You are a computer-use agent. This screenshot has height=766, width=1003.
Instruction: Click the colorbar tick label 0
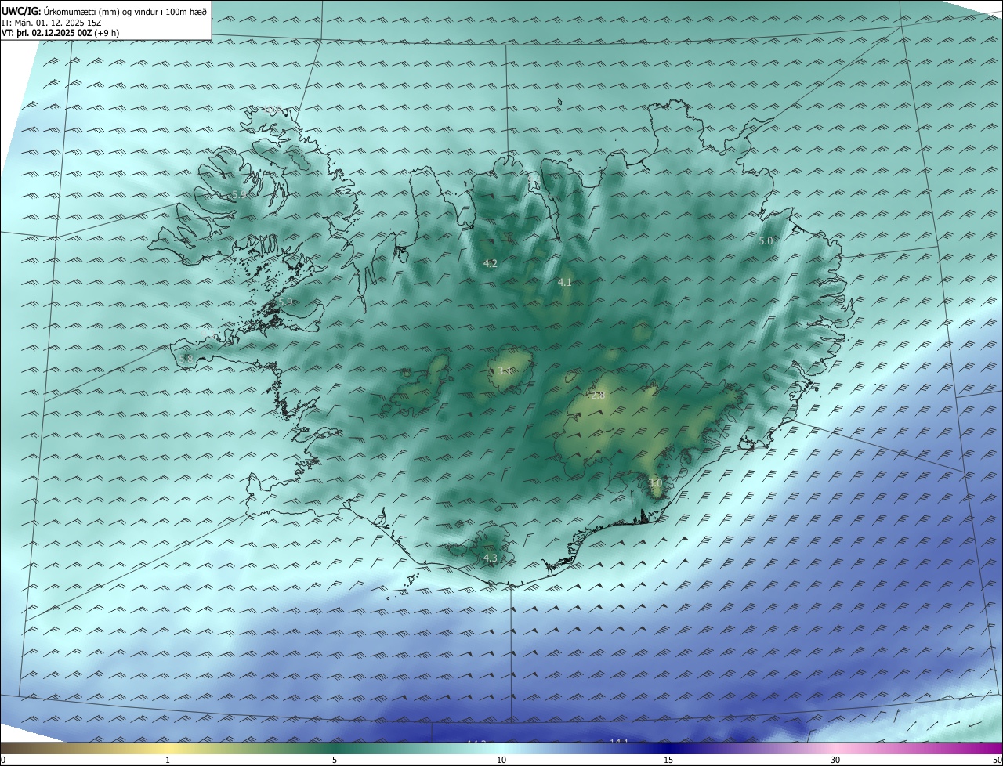click(3, 760)
